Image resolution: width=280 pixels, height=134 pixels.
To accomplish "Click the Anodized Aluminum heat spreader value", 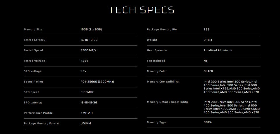I will coord(218,50).
